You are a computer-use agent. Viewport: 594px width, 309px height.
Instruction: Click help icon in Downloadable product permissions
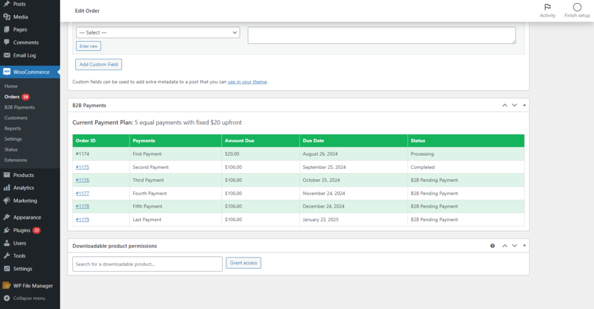coord(492,245)
